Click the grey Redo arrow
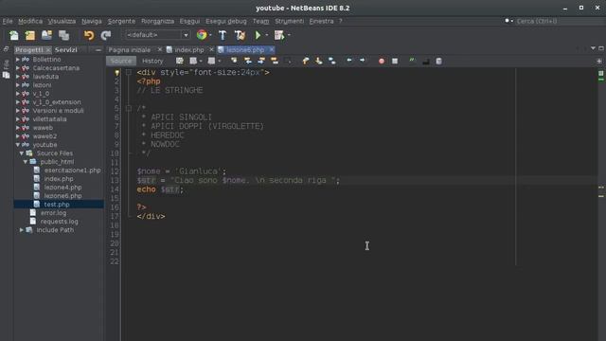This screenshot has height=341, width=606. pyautogui.click(x=105, y=35)
